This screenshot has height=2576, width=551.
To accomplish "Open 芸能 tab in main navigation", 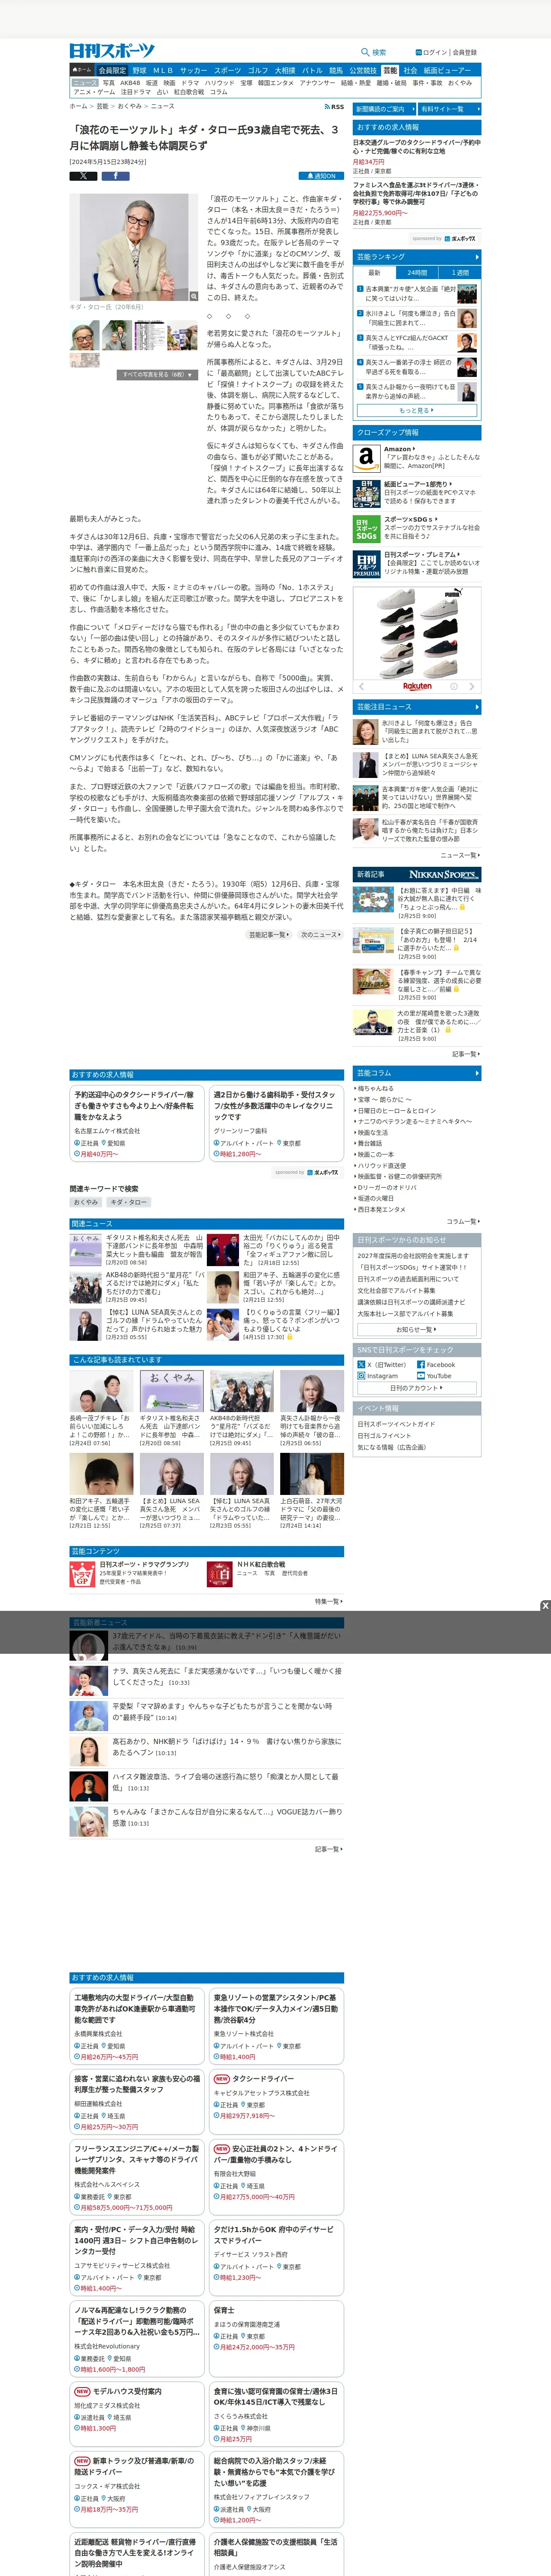I will tap(390, 70).
